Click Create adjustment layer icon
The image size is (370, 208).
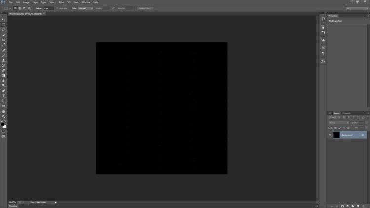(x=348, y=206)
